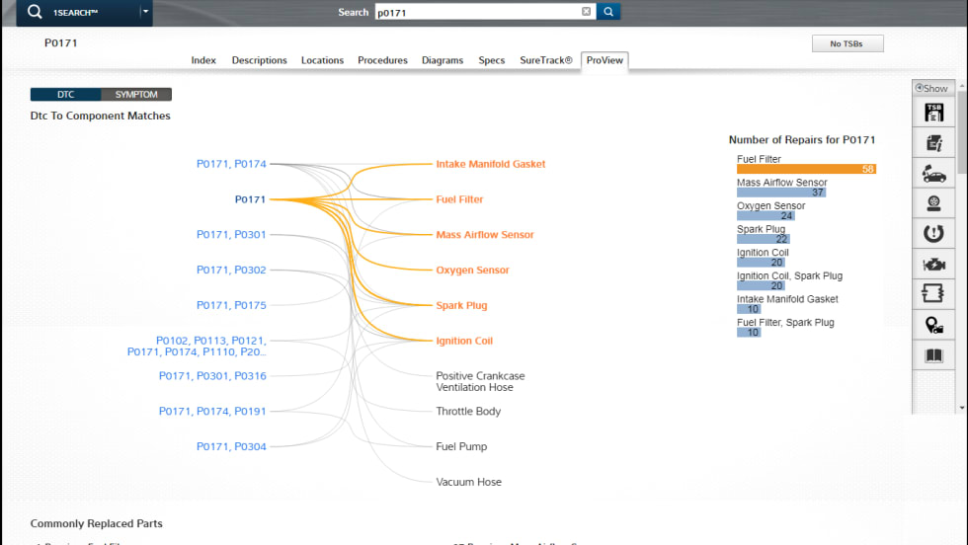Open the open-book manual icon
The width and height of the screenshot is (968, 545).
click(x=933, y=355)
